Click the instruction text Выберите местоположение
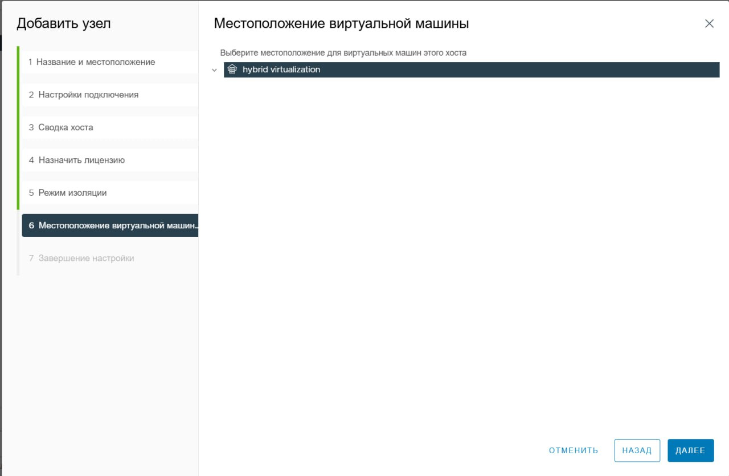Screen dimensions: 729x476 point(343,53)
